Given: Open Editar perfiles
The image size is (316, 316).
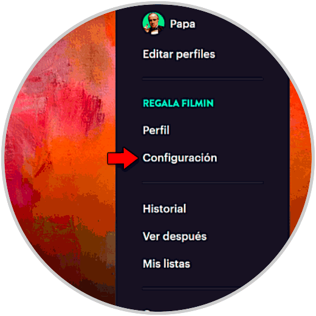Looking at the screenshot, I should tap(179, 54).
